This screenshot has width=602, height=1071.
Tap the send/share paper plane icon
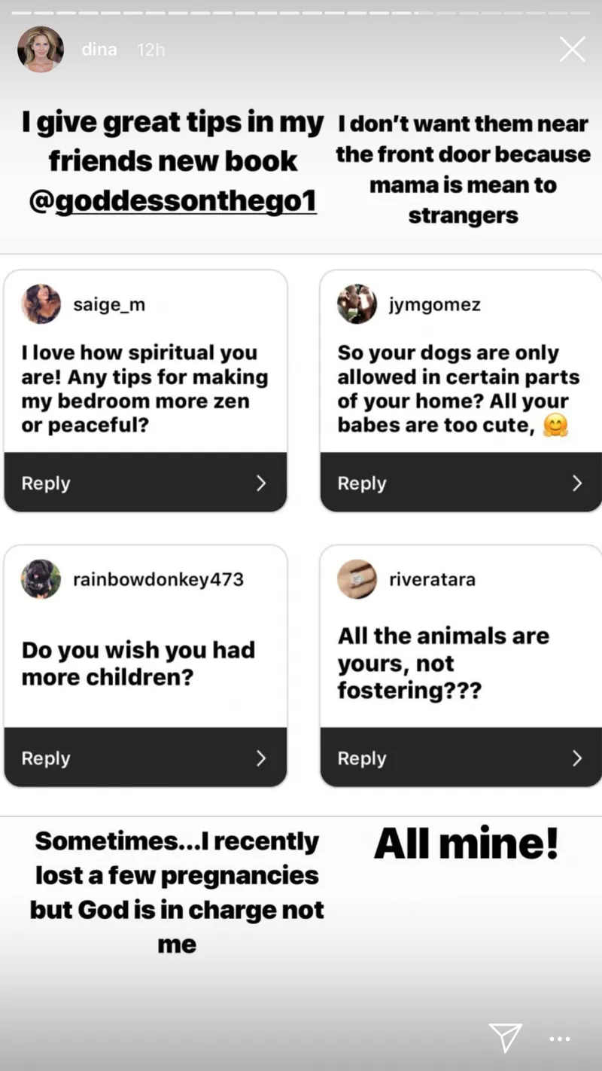click(505, 1037)
